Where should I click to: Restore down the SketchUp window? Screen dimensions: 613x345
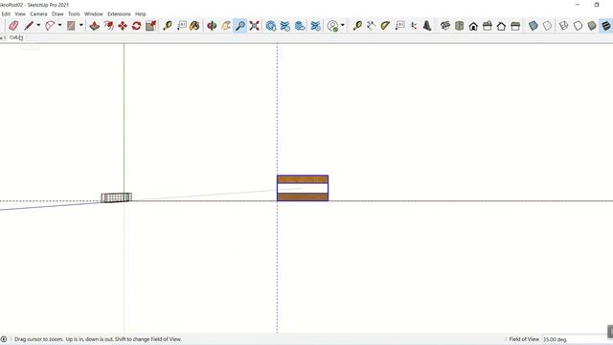pos(597,5)
